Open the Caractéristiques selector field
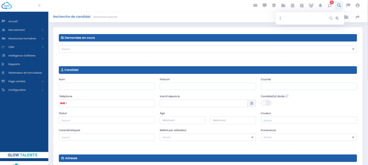The width and height of the screenshot is (368, 165). (107, 137)
